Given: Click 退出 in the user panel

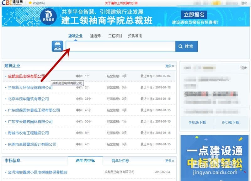Looking at the screenshot, I should point(244,68).
